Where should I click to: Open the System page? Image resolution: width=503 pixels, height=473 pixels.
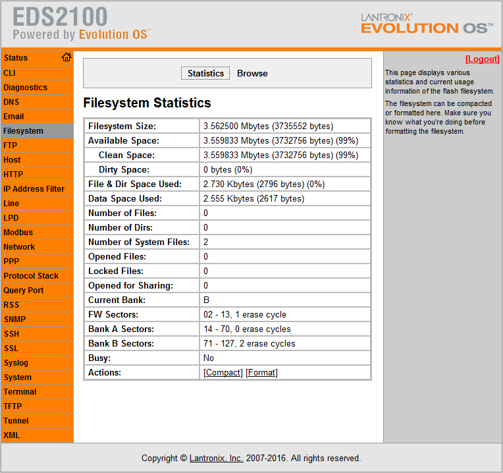(x=38, y=377)
